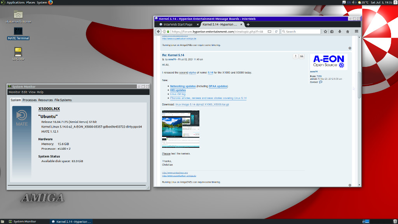
Task: Open View menu in System Monitor
Action: point(32,92)
